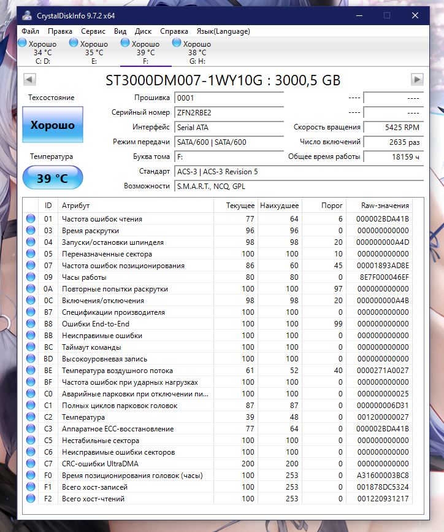Open the Файл menu
The image size is (444, 532).
[x=30, y=31]
